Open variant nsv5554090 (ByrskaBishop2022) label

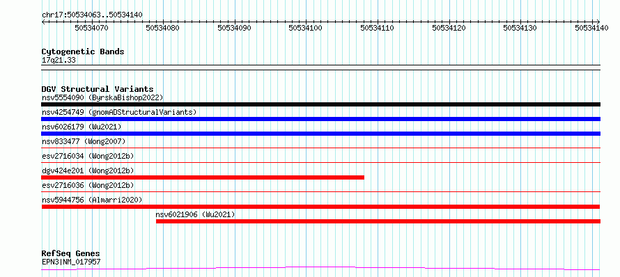[102, 97]
